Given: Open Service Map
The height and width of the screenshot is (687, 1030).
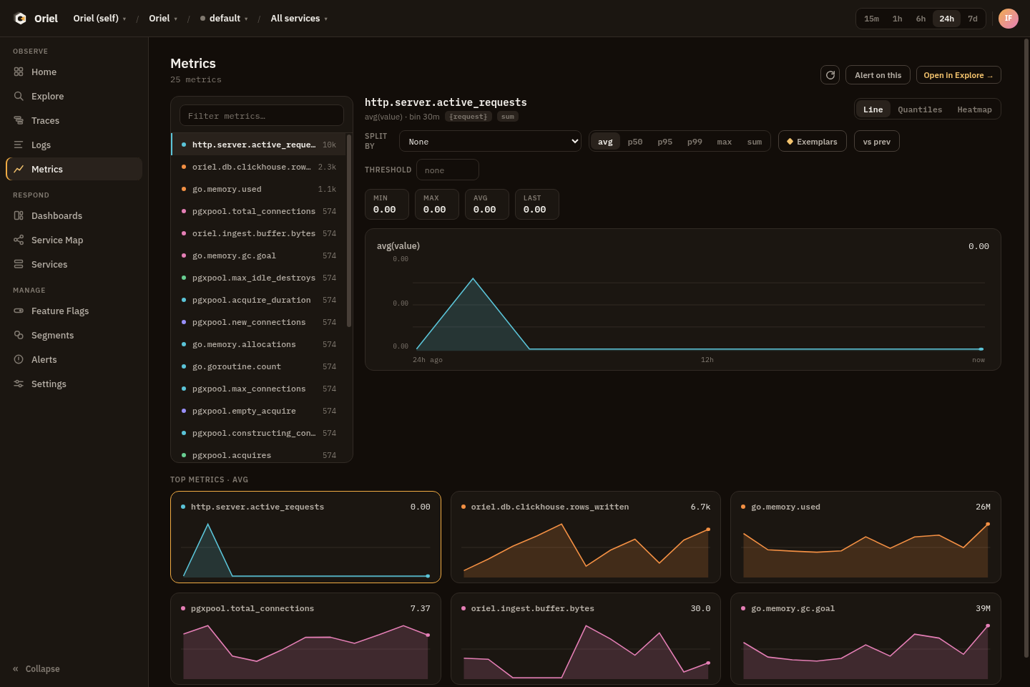Looking at the screenshot, I should pos(74,240).
